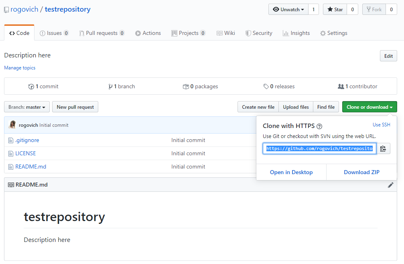
Task: Click 'Description here' text in README body
Action: [x=47, y=240]
